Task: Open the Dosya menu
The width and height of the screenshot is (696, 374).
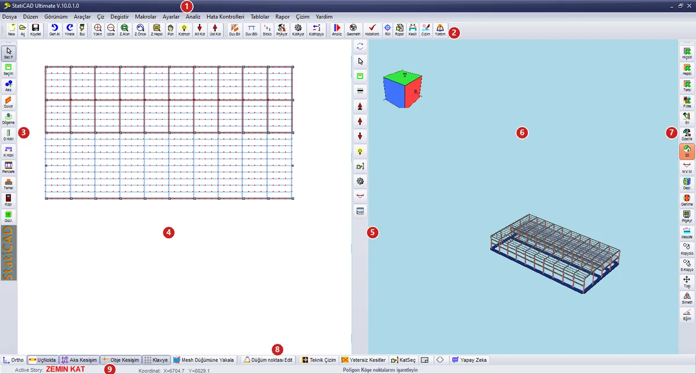Action: 9,17
